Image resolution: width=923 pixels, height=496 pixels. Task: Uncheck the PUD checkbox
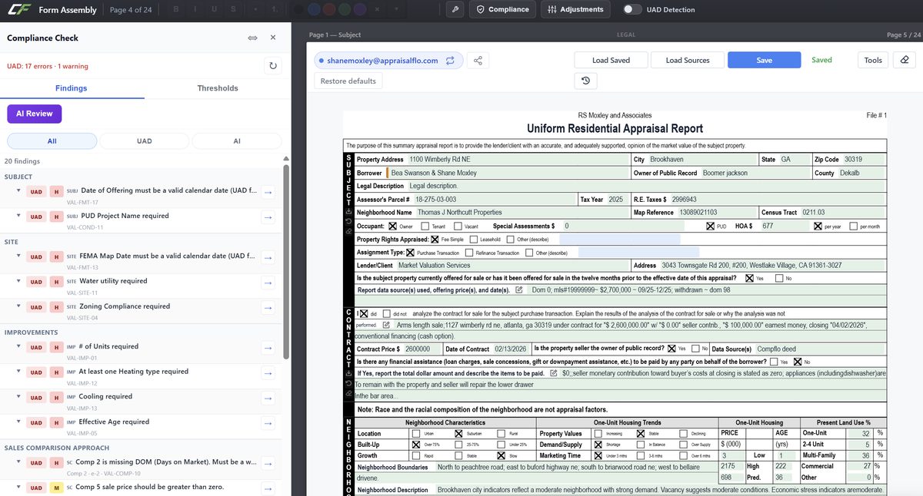[x=710, y=227]
